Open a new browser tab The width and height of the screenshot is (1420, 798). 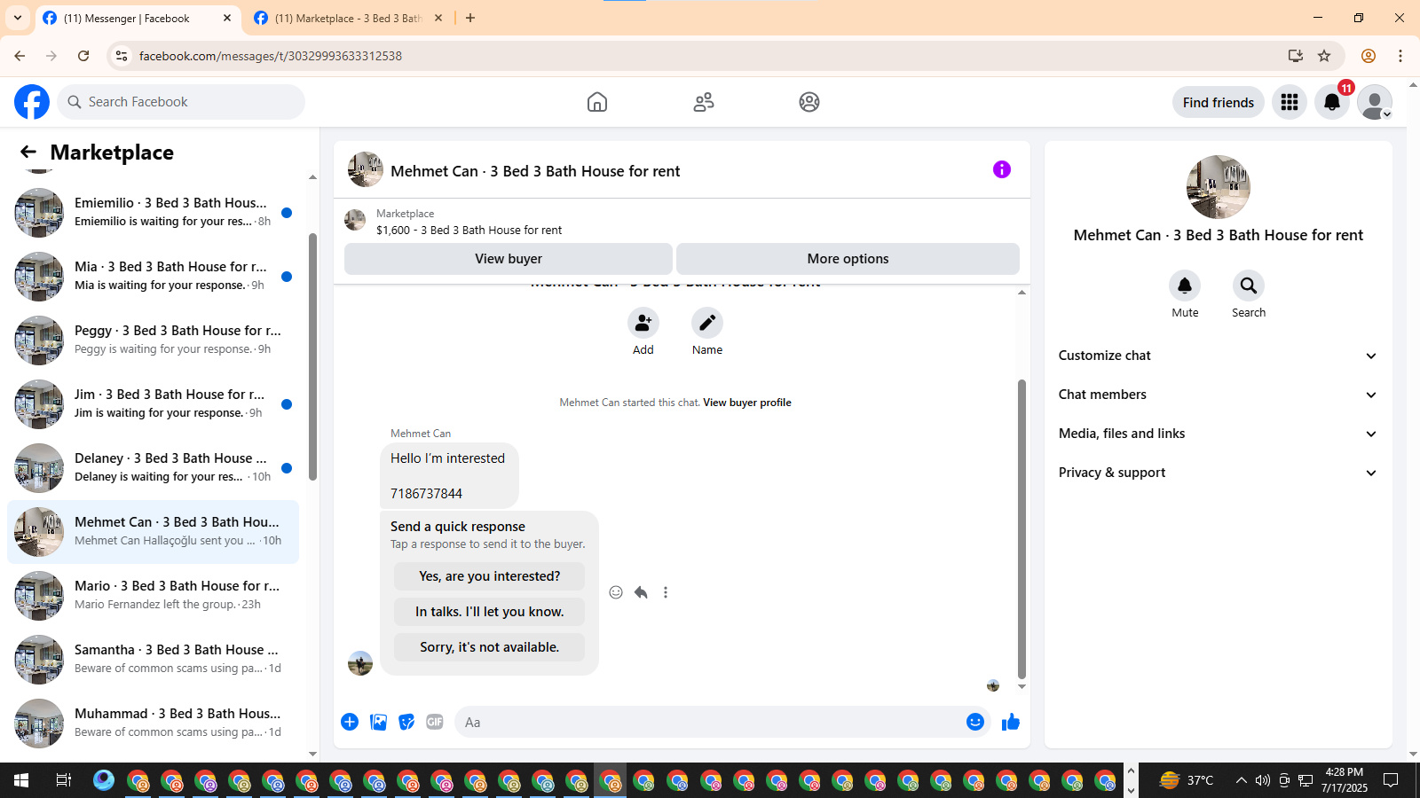point(470,18)
